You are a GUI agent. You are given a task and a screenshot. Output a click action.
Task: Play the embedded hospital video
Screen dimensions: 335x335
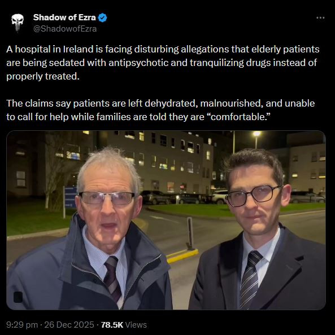pos(166,220)
